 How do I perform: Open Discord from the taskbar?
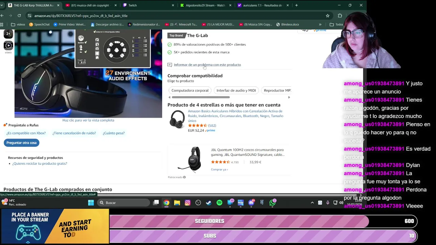click(x=251, y=203)
